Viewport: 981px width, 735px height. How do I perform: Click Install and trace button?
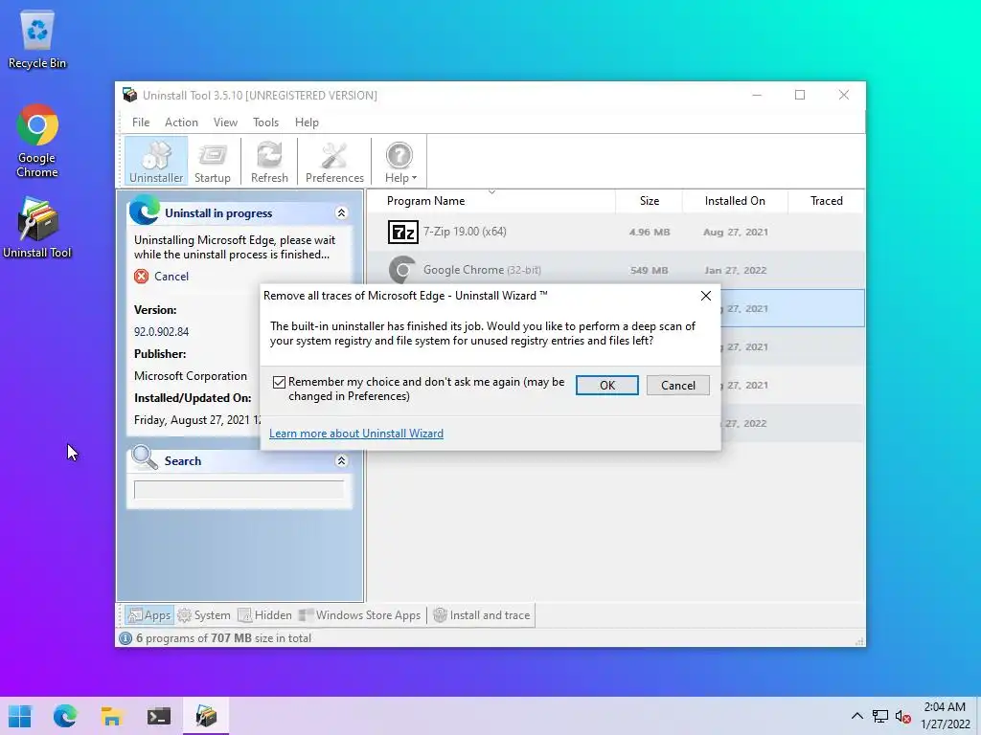(x=482, y=615)
